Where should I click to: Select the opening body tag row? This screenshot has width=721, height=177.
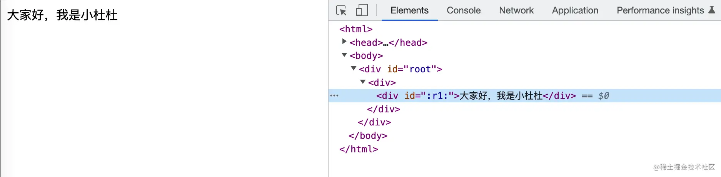coord(525,56)
